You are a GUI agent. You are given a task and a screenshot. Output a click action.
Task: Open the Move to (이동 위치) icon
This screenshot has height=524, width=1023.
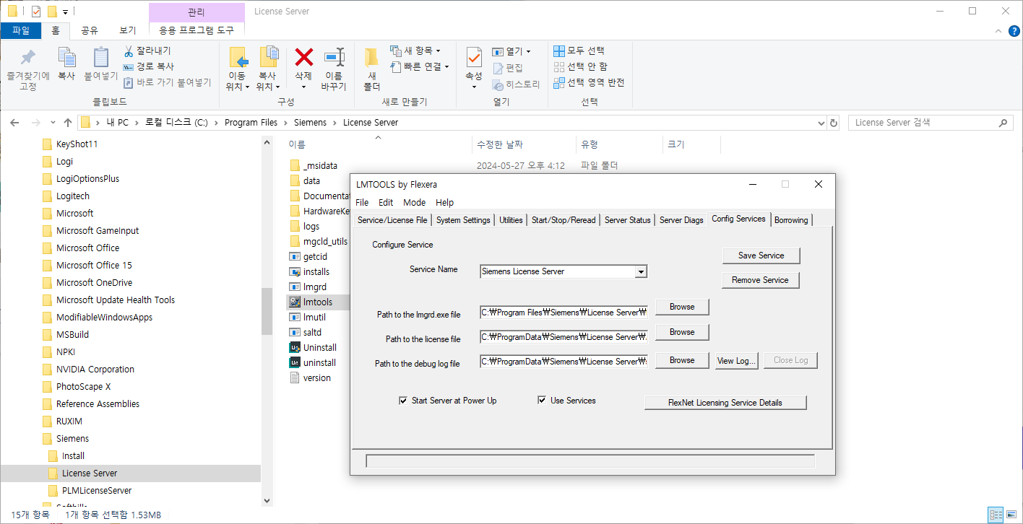click(x=238, y=58)
